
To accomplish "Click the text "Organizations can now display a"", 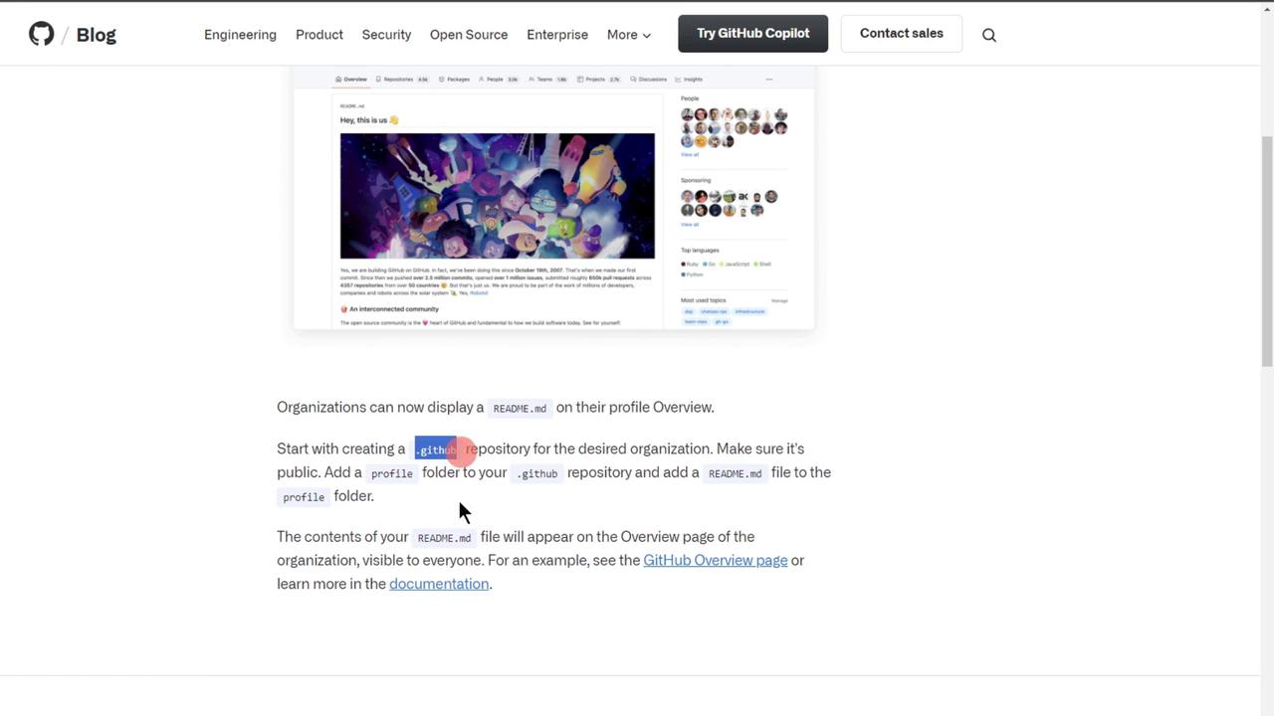I will 380,407.
